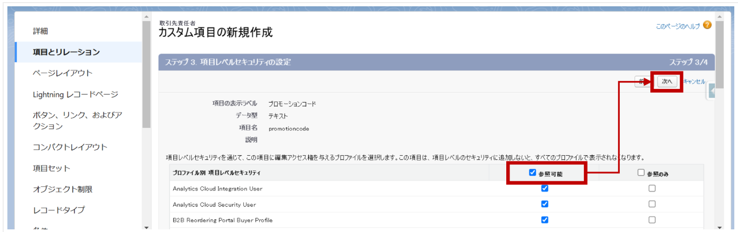The height and width of the screenshot is (232, 738).
Task: Toggle the 参照可能 header checkbox
Action: click(533, 173)
